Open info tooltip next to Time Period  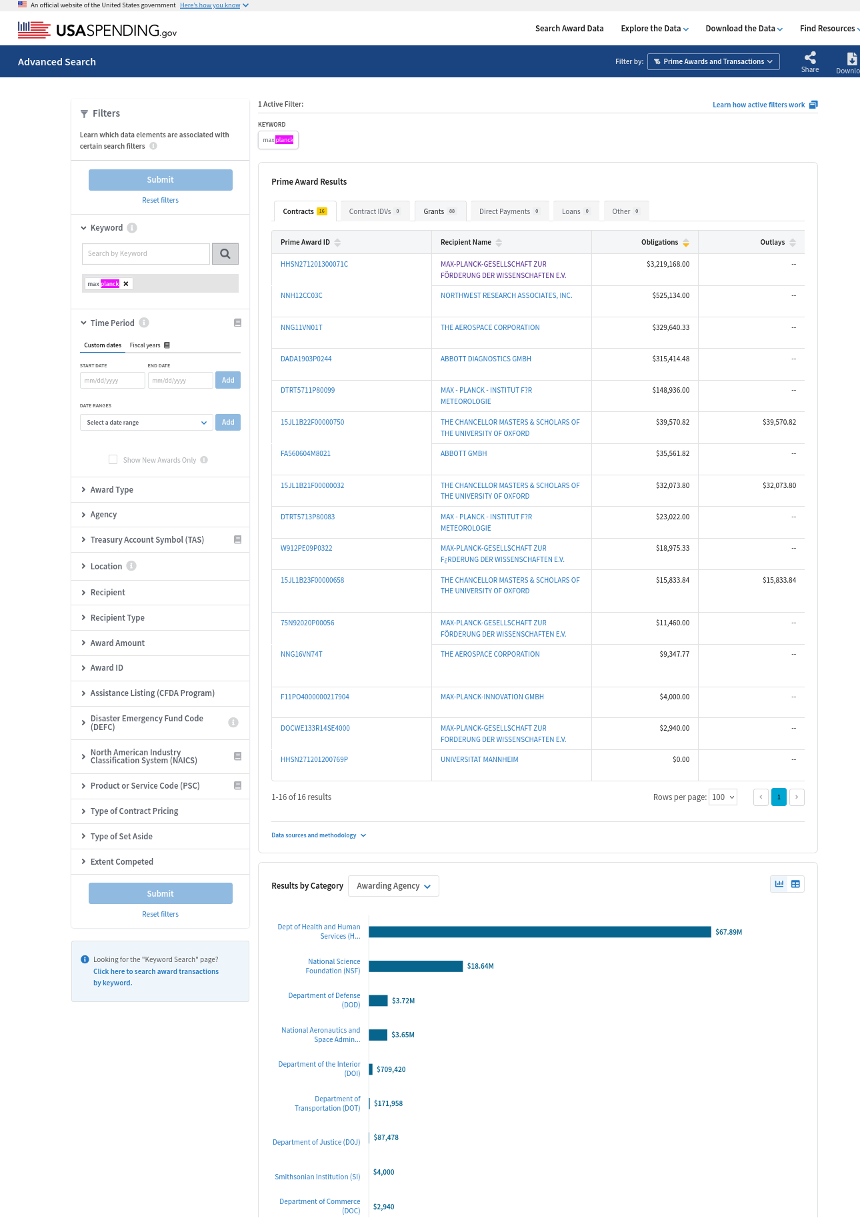click(144, 323)
